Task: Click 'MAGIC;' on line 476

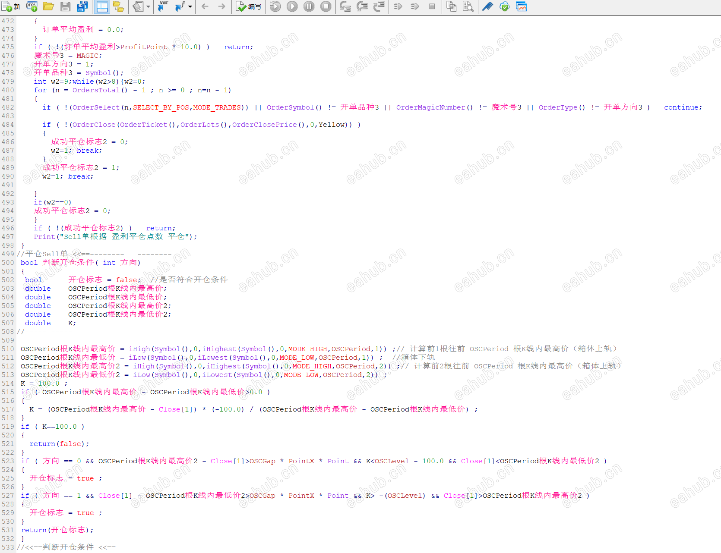Action: coord(89,56)
